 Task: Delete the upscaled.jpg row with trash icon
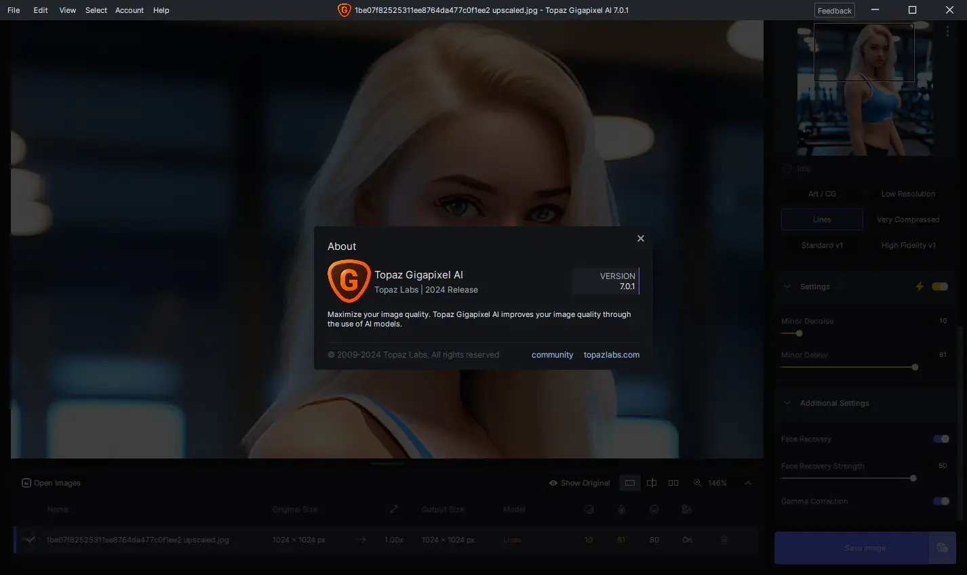pyautogui.click(x=724, y=540)
